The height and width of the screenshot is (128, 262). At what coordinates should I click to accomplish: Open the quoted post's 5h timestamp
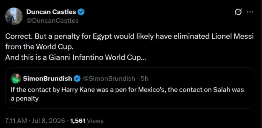click(145, 78)
